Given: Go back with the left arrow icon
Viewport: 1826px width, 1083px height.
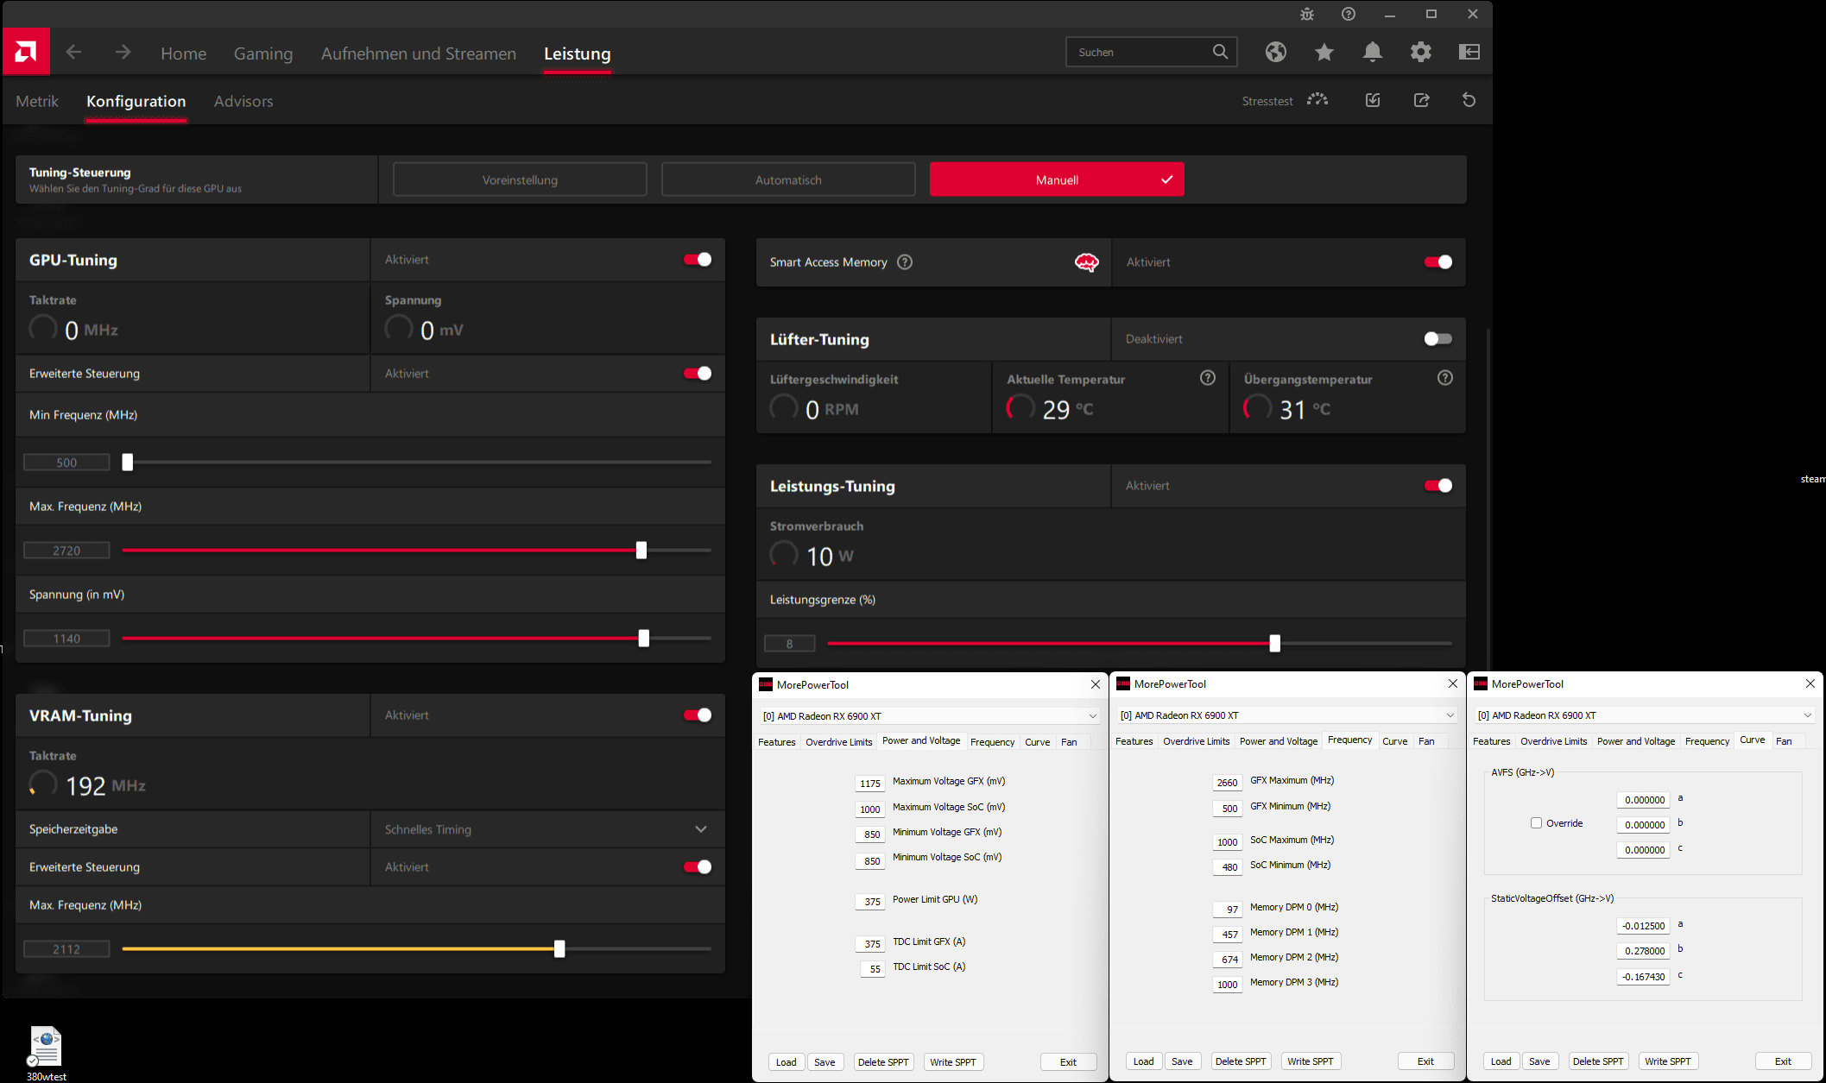Looking at the screenshot, I should pyautogui.click(x=74, y=53).
